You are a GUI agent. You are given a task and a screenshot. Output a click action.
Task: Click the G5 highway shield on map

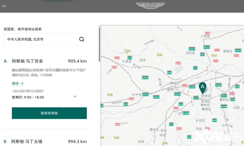(x=171, y=124)
